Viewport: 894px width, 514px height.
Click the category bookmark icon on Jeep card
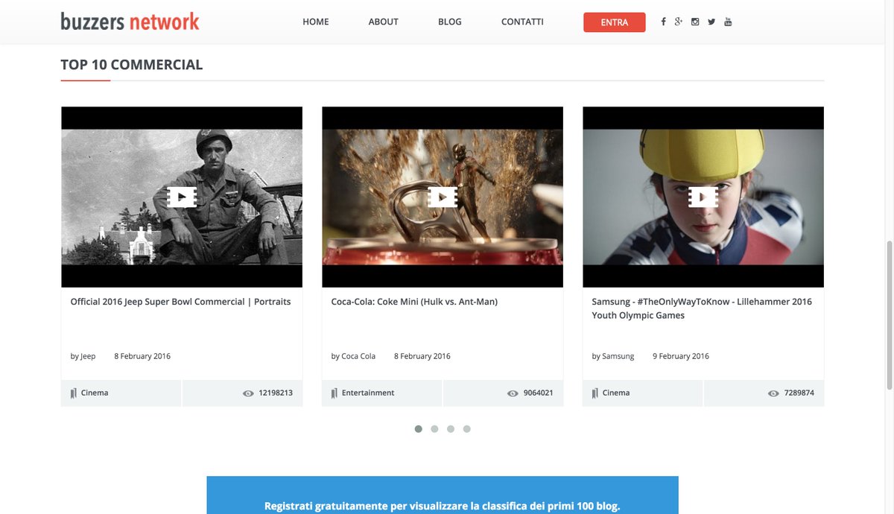pos(74,393)
